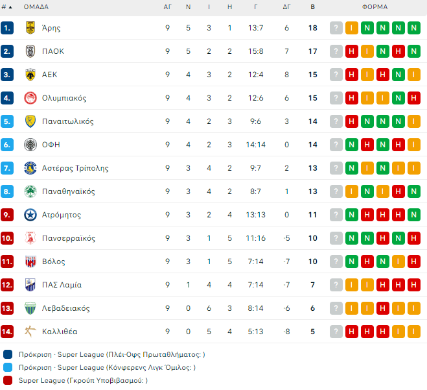Open the Πανσερραϊκός team link
The height and width of the screenshot is (390, 427).
[x=68, y=238]
